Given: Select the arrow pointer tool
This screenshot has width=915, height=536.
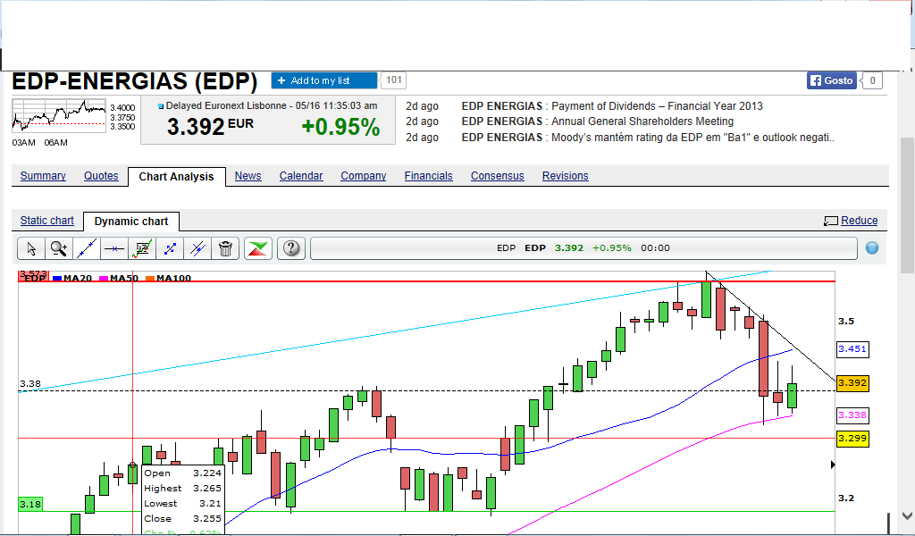Looking at the screenshot, I should [31, 248].
